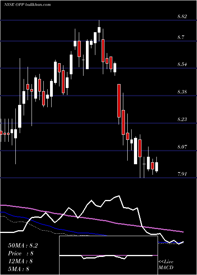Click inside the Live MACD inset chart
Image resolution: width=197 pixels, height=275 pixels.
[108, 255]
